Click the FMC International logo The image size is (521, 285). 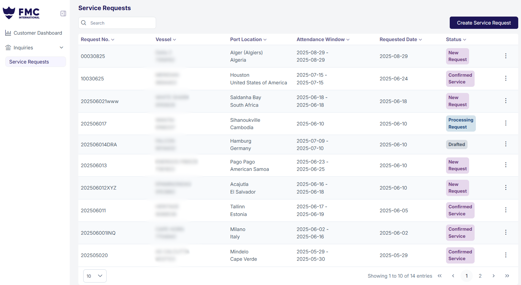[x=22, y=13]
